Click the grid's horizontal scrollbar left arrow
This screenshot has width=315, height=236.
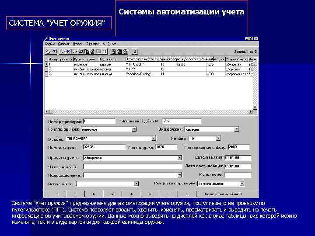coord(47,111)
